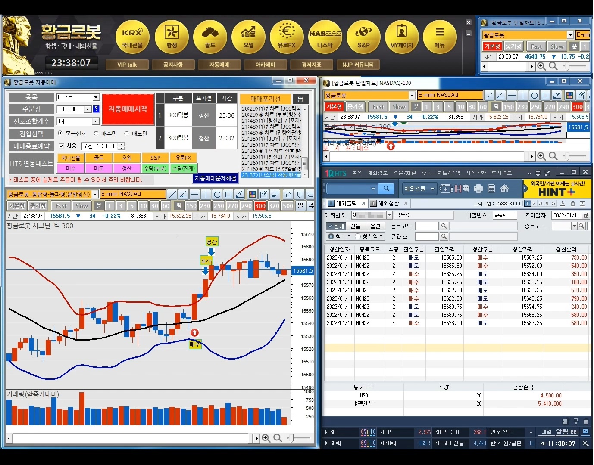
Task: Open the NASDAQ 나스닥 coin icon
Action: pos(325,36)
